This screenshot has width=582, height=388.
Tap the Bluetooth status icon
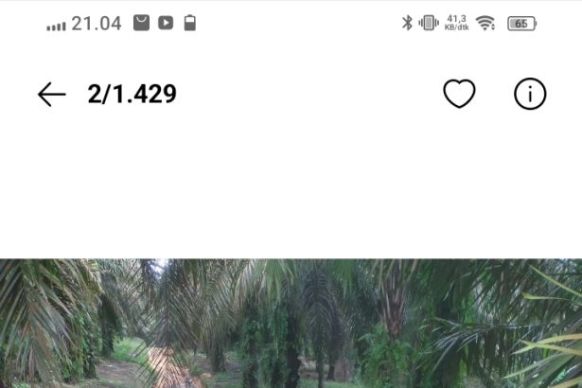407,23
